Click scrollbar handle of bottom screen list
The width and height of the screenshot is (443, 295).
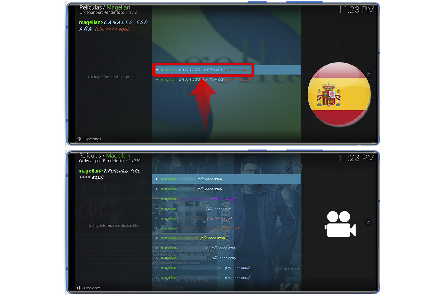pyautogui.click(x=301, y=167)
